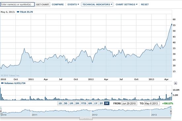Click the FROM date field
Screen dimensions: 182x121
129,104
